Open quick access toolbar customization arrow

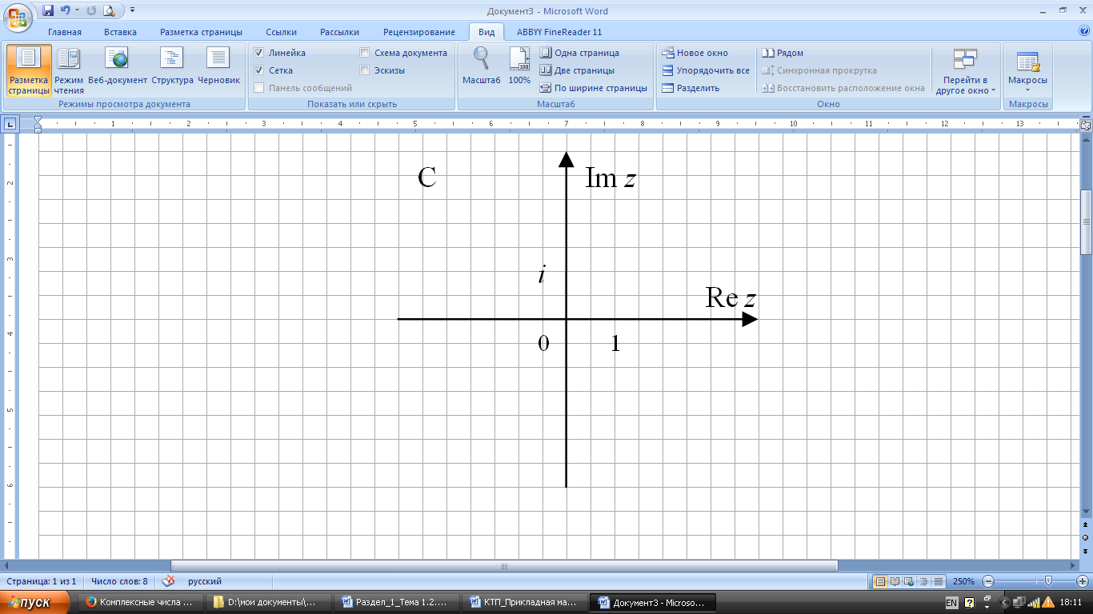[x=132, y=11]
